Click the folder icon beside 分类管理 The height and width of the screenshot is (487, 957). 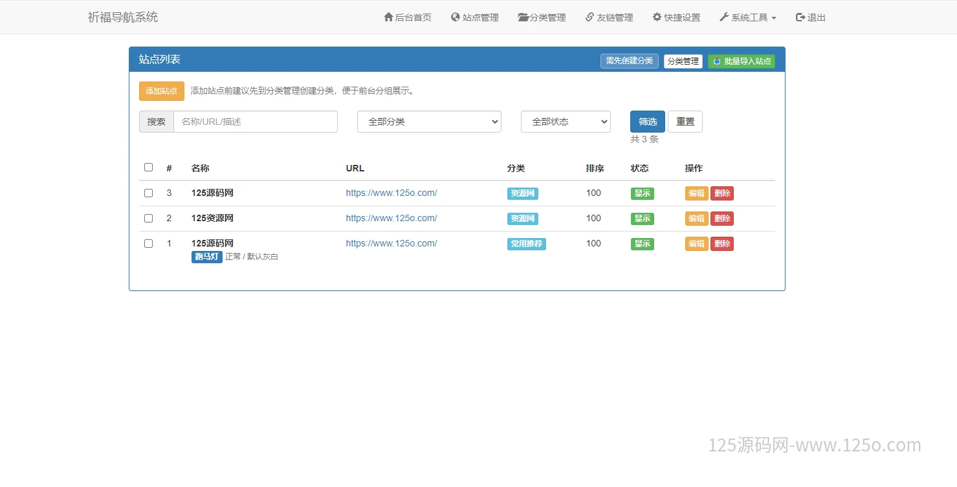[x=523, y=17]
